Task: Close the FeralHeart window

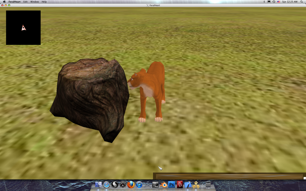Action: [x=2, y=5]
